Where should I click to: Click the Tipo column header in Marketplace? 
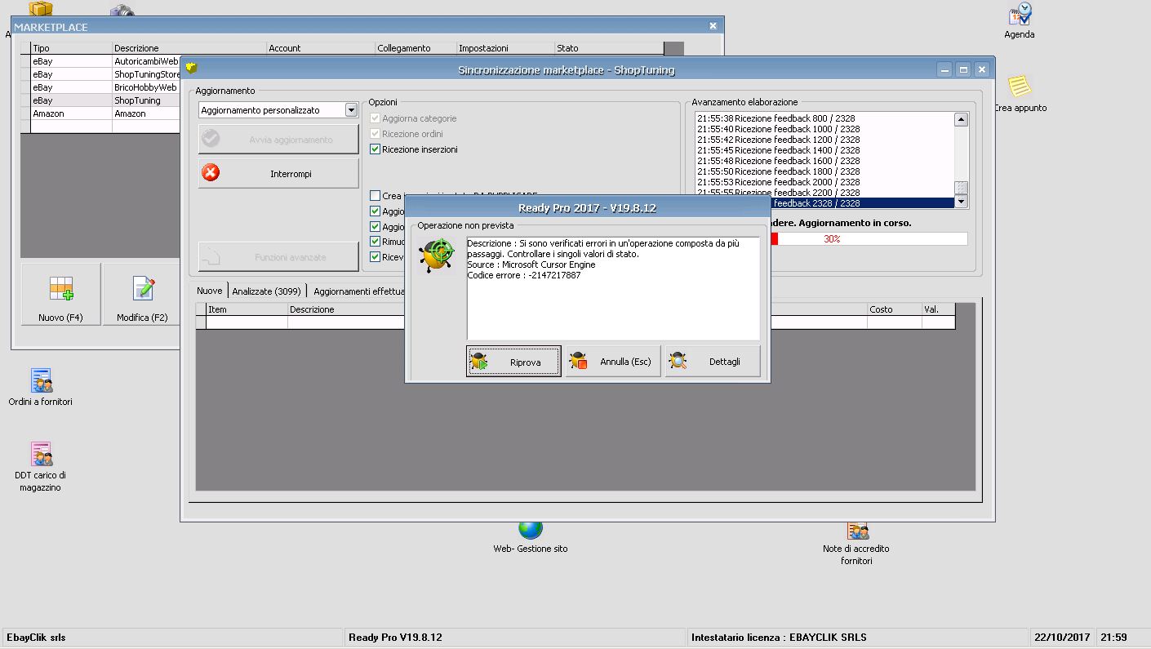[x=71, y=48]
